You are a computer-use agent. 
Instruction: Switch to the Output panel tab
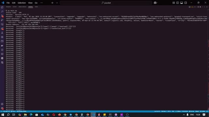(15, 7)
